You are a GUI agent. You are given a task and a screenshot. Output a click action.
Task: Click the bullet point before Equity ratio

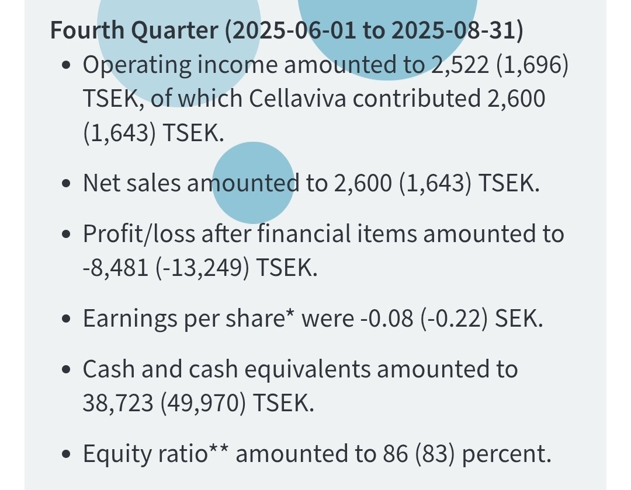[x=67, y=454]
